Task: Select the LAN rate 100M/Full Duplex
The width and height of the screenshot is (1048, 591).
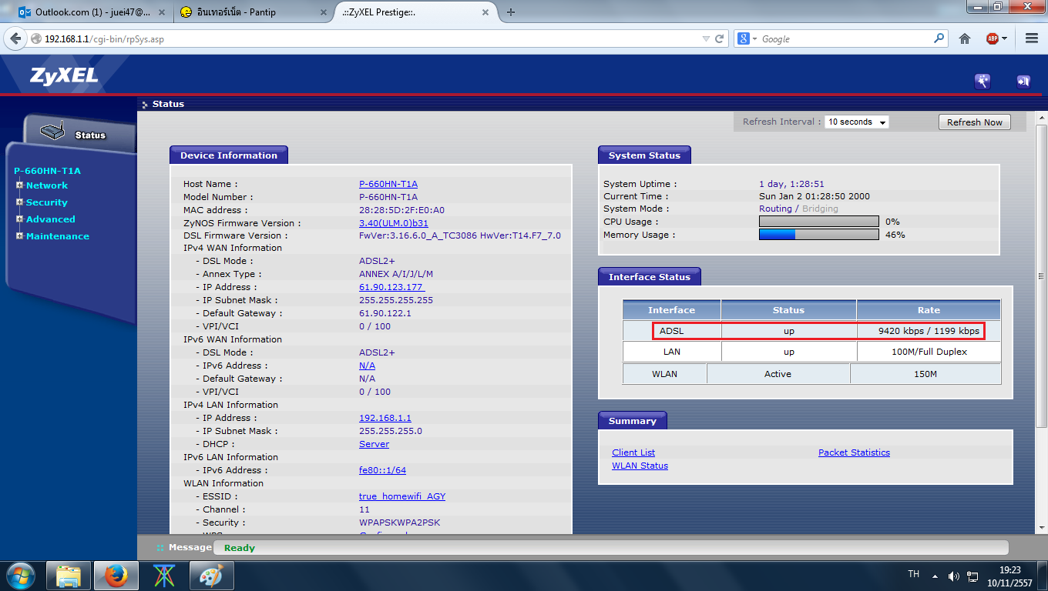Action: click(929, 352)
